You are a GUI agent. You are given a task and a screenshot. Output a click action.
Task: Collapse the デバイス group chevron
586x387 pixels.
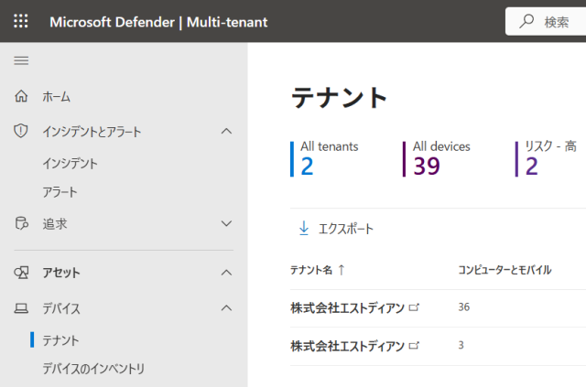click(x=226, y=308)
